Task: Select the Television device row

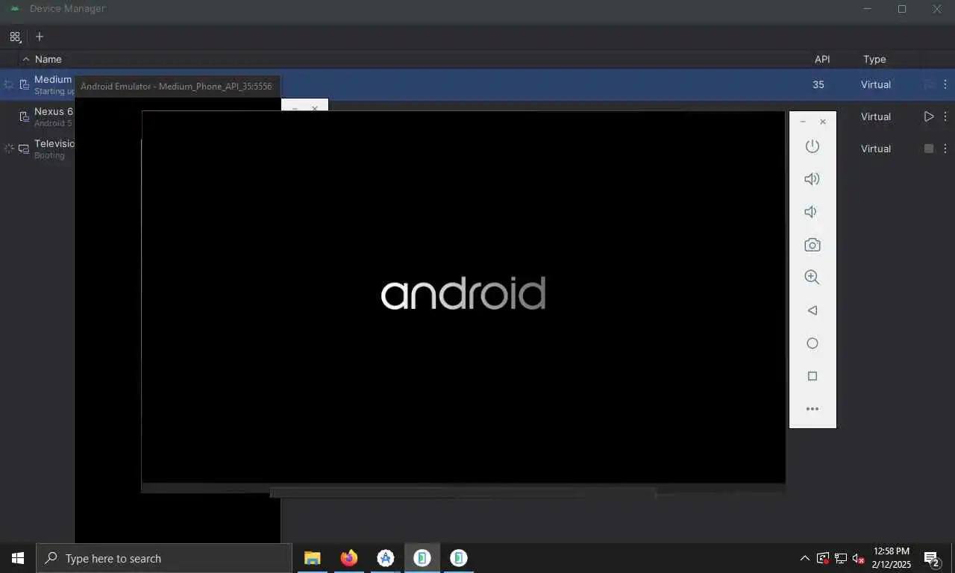Action: click(x=477, y=148)
